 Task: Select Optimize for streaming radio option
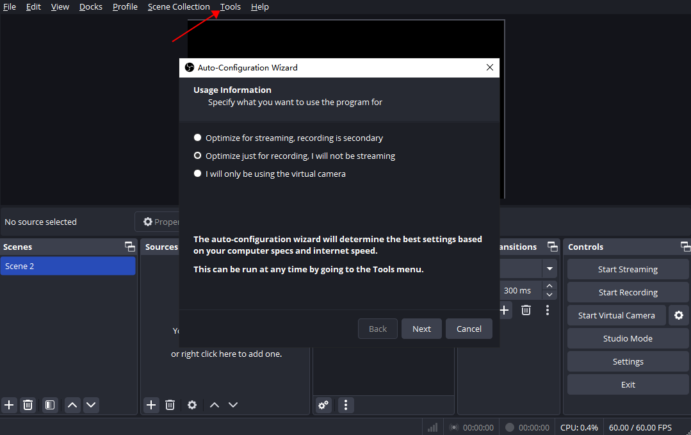click(198, 138)
